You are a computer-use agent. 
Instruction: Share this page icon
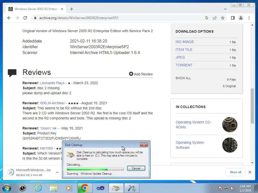[x=215, y=18]
